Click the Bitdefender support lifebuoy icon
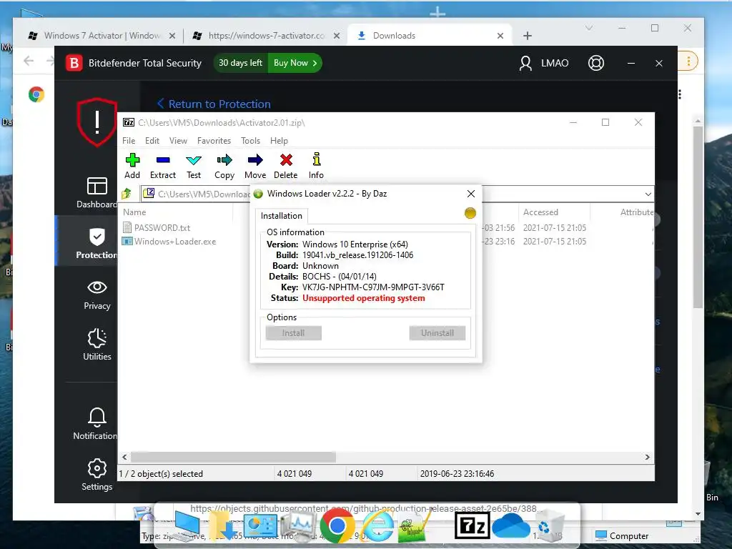The image size is (732, 549). click(595, 63)
